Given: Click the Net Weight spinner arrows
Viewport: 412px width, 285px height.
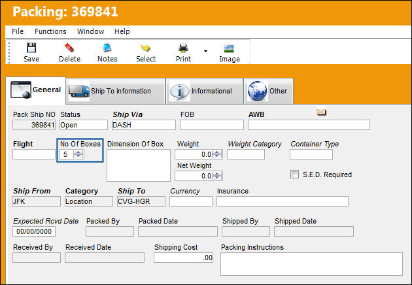Looking at the screenshot, I should (217, 176).
